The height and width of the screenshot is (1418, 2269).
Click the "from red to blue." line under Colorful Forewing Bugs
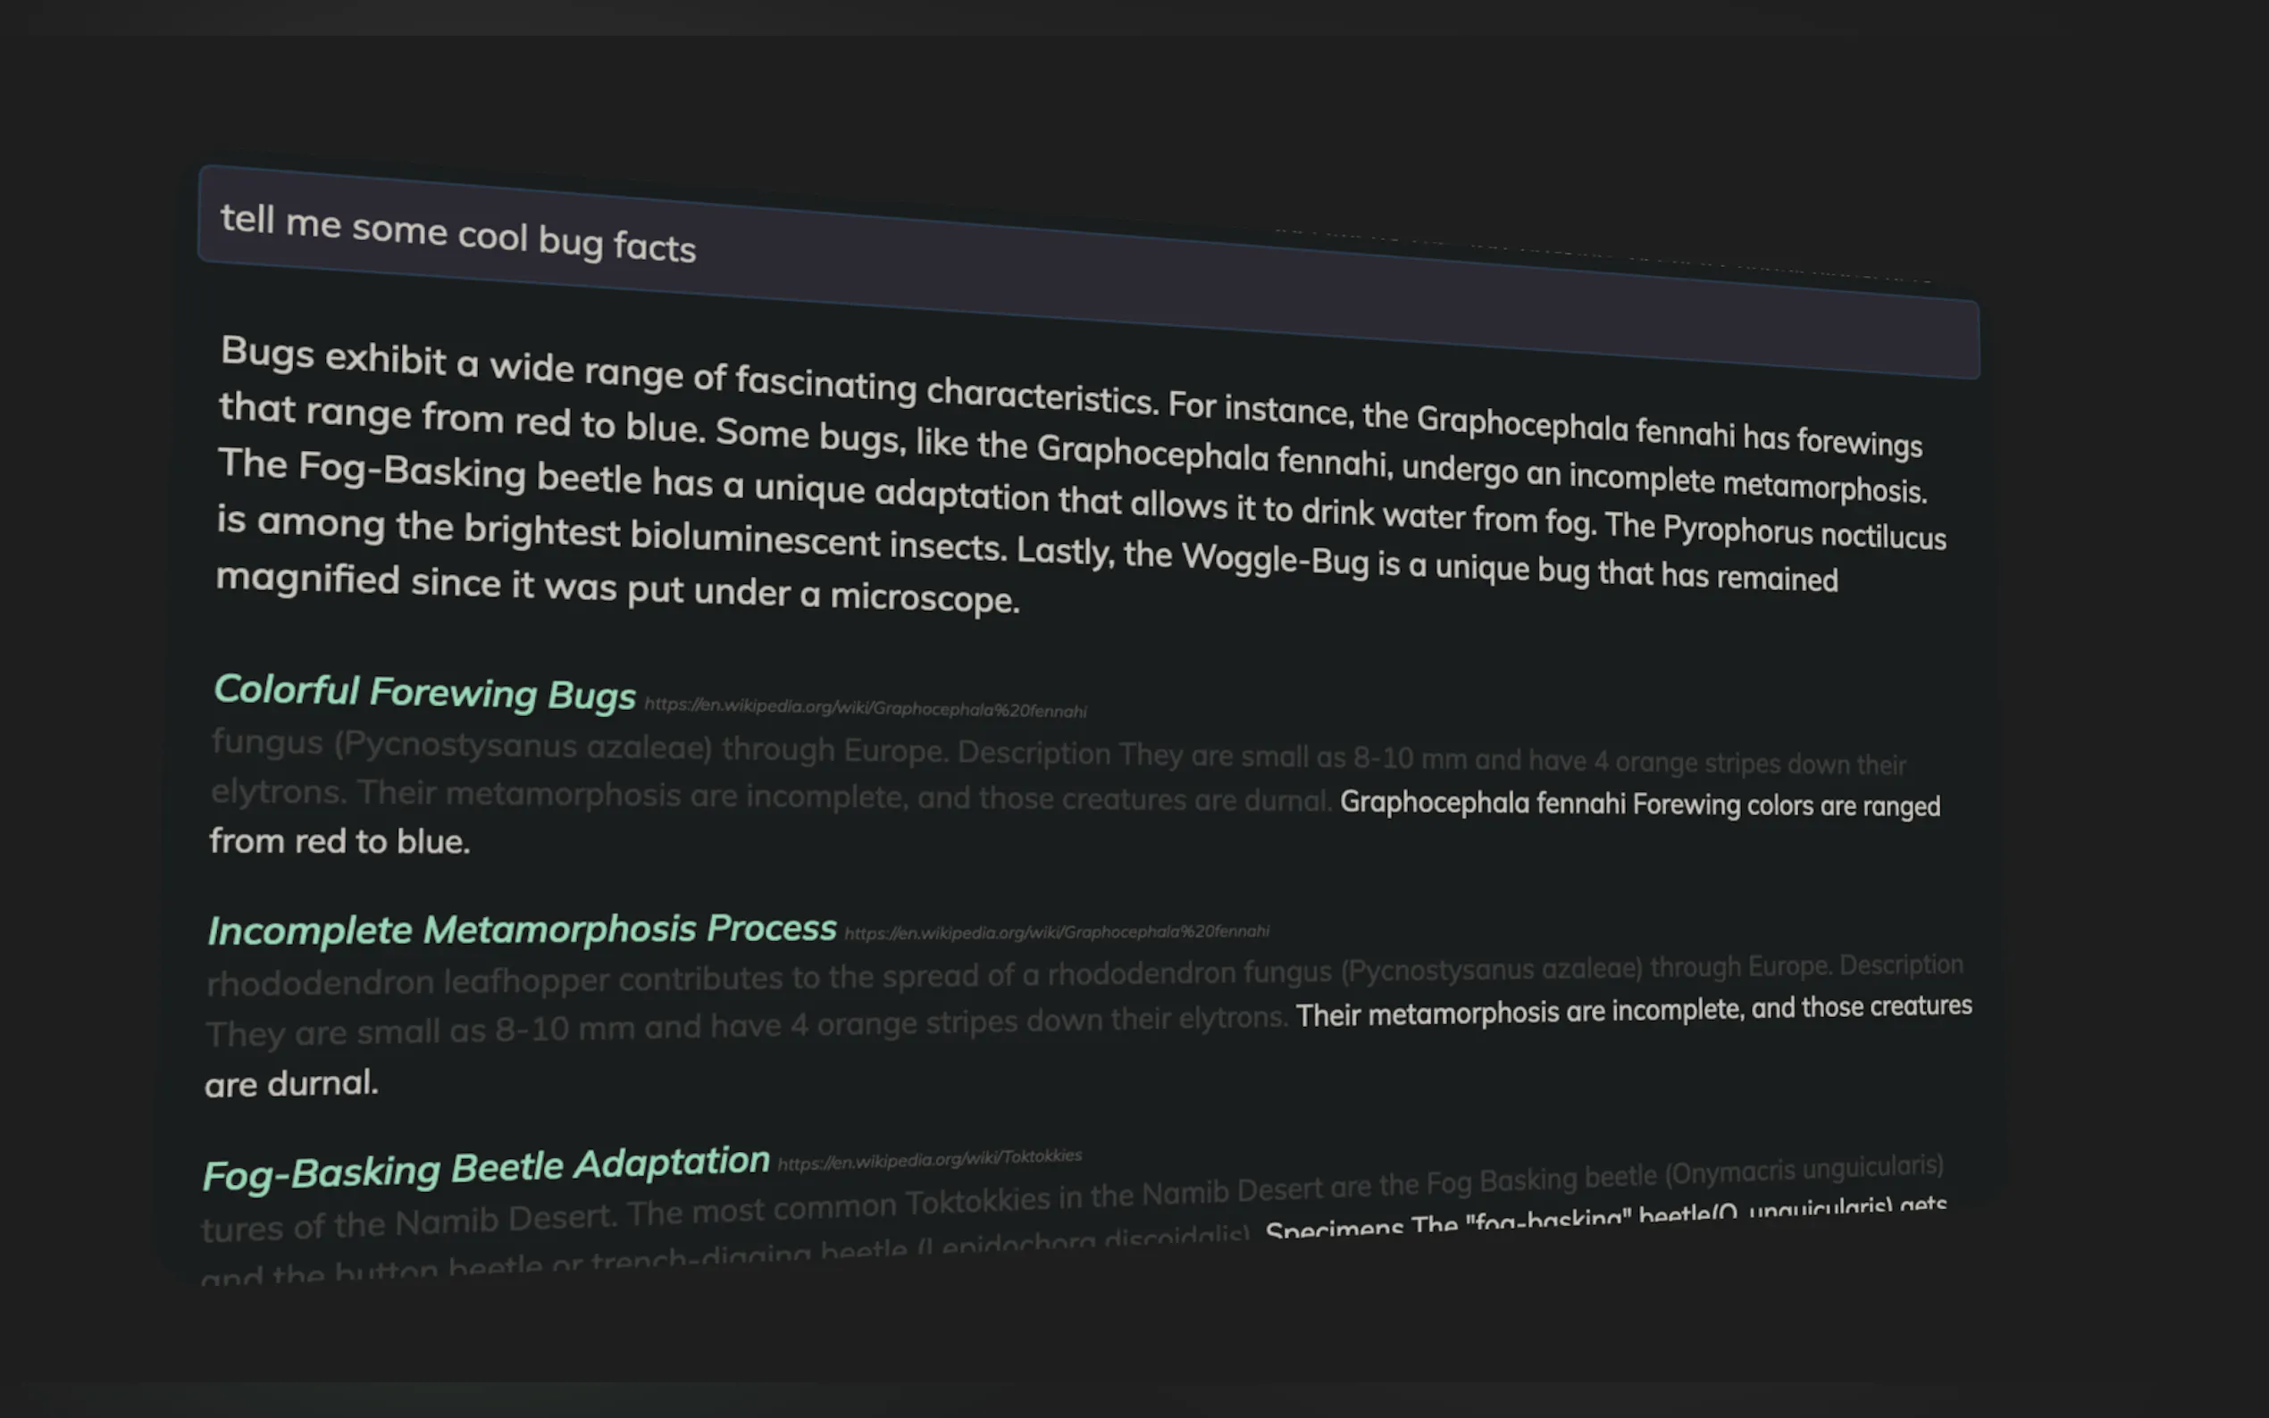click(x=339, y=841)
